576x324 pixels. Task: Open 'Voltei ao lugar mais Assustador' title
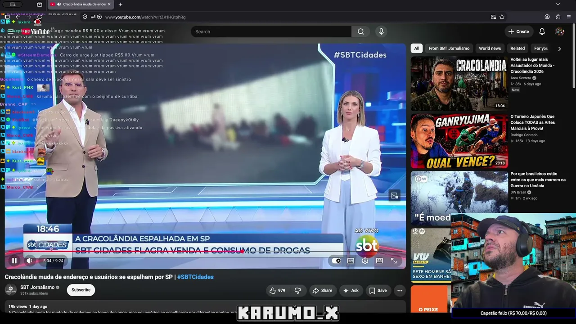click(533, 65)
